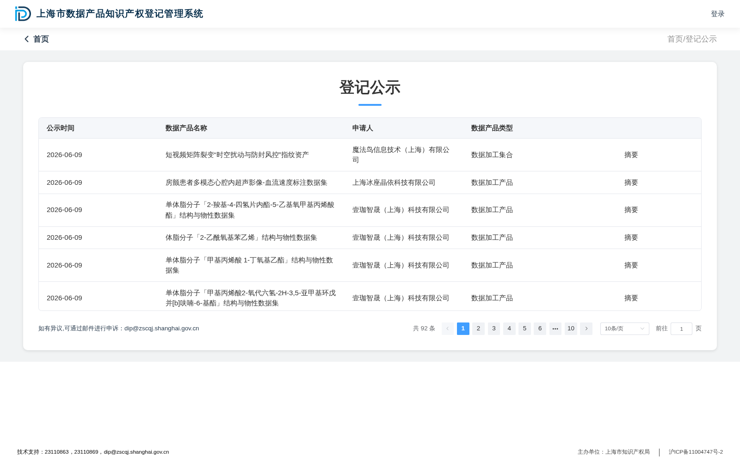Click 首页 back link

[41, 39]
